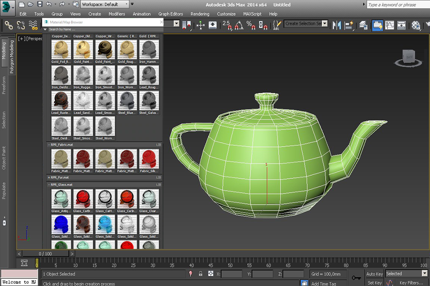
Task: Toggle the selection lock padlock icon
Action: click(200, 274)
